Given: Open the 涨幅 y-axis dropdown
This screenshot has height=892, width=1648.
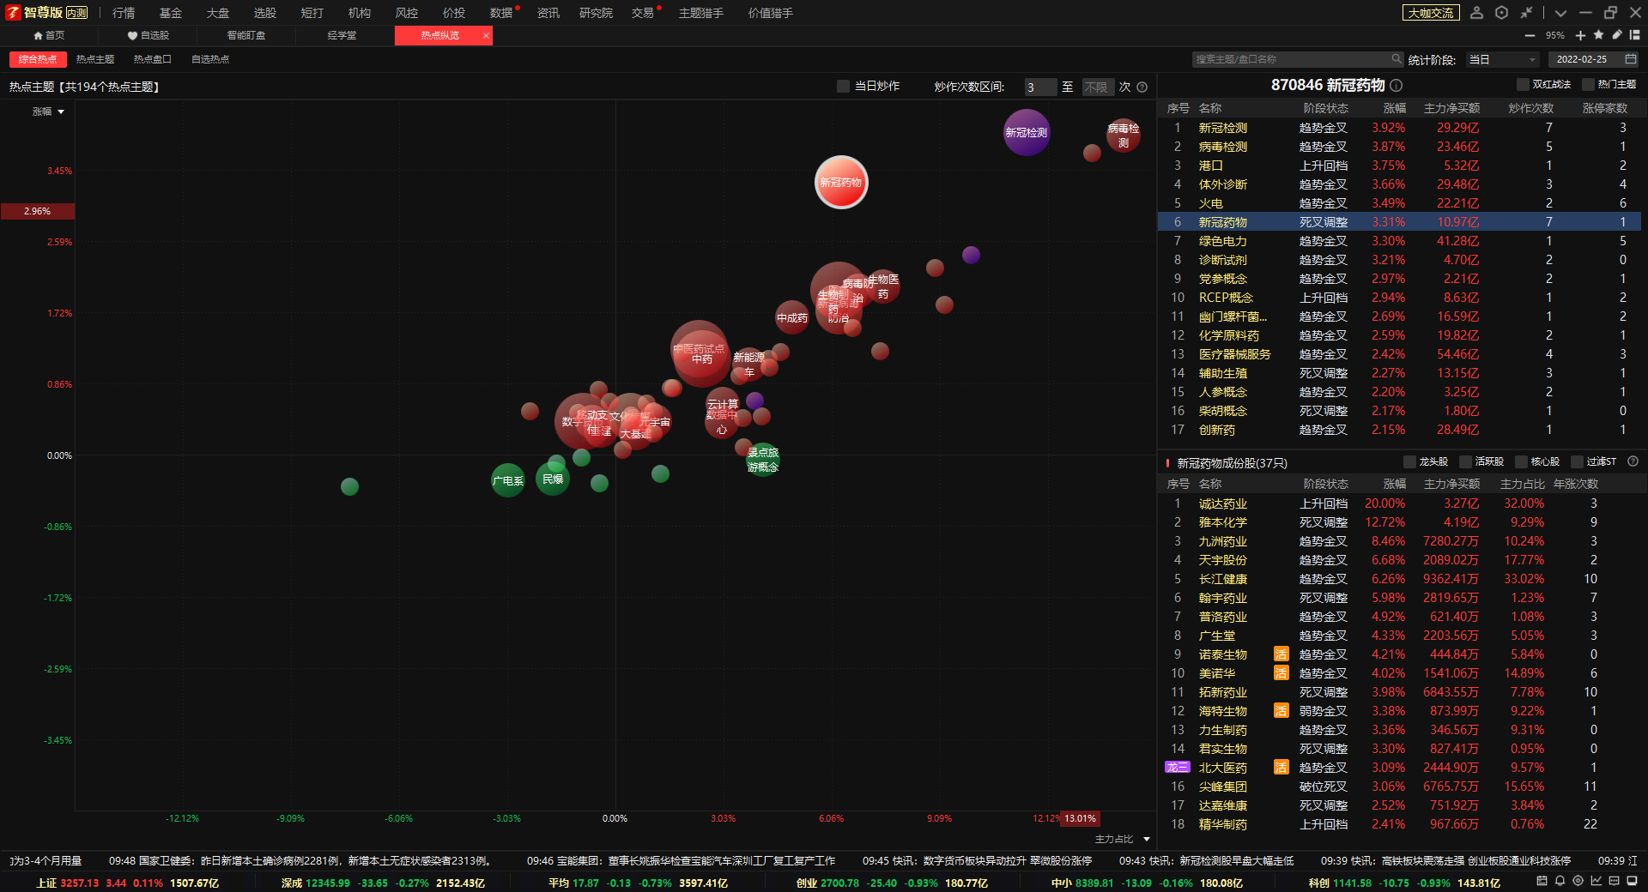Looking at the screenshot, I should 48,111.
